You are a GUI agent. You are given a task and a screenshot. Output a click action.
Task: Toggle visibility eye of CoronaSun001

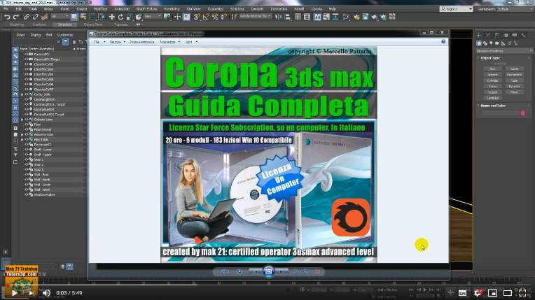[x=27, y=109]
